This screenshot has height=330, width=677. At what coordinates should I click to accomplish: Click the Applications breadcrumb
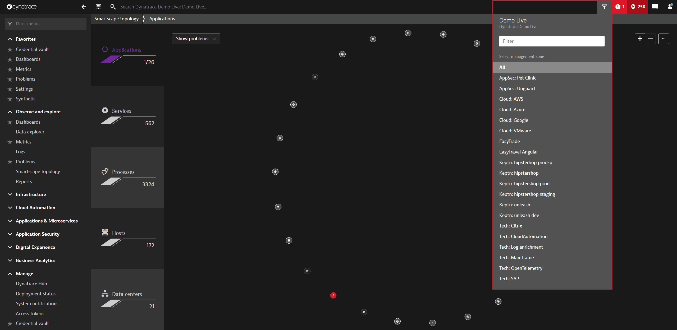[162, 19]
